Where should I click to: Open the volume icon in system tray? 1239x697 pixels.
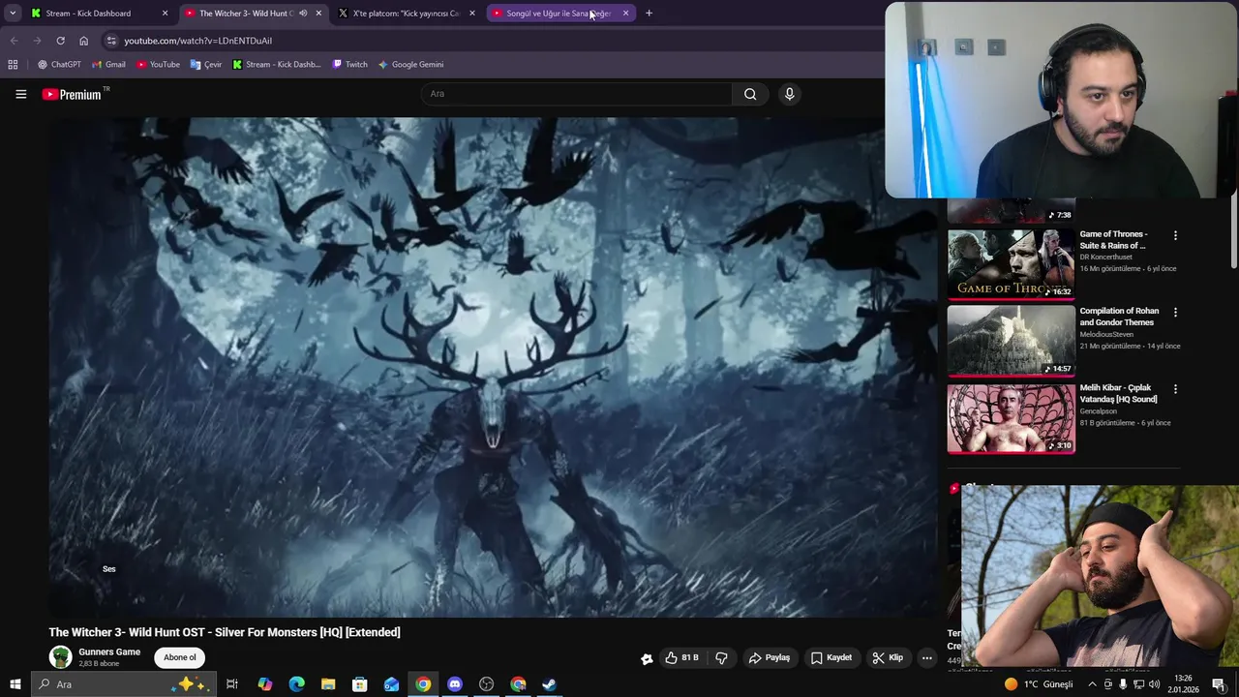pos(1154,684)
